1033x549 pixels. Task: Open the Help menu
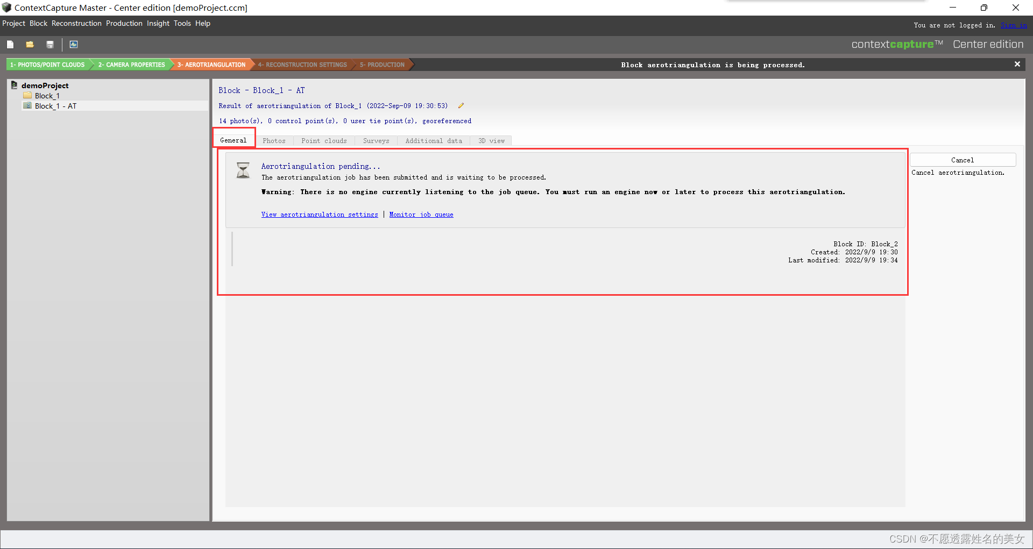203,24
